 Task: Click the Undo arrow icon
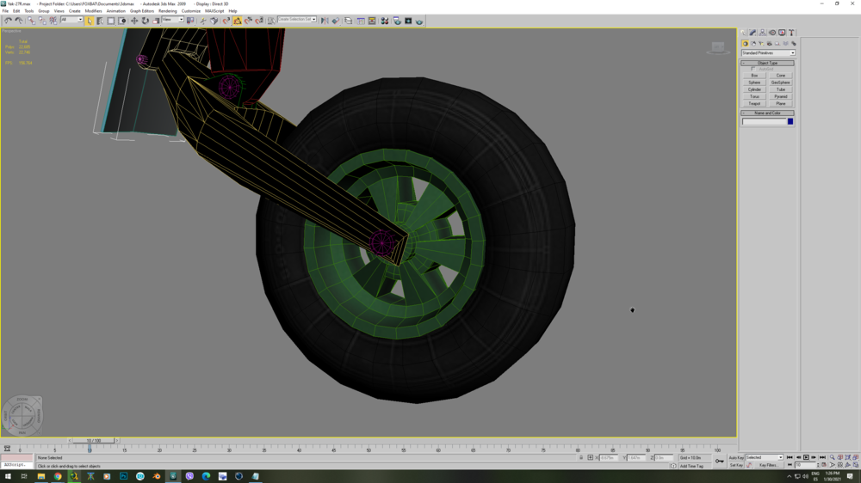8,21
